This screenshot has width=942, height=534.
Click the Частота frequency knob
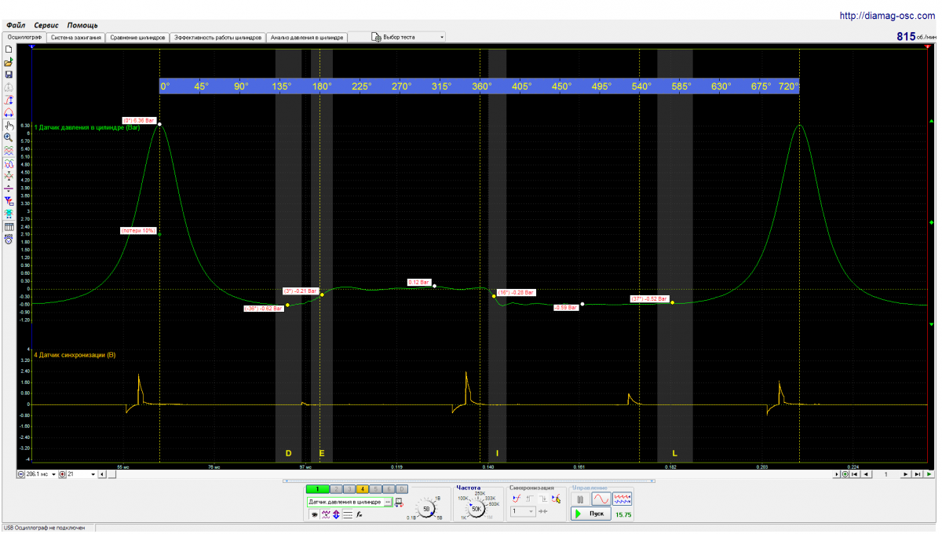point(476,509)
